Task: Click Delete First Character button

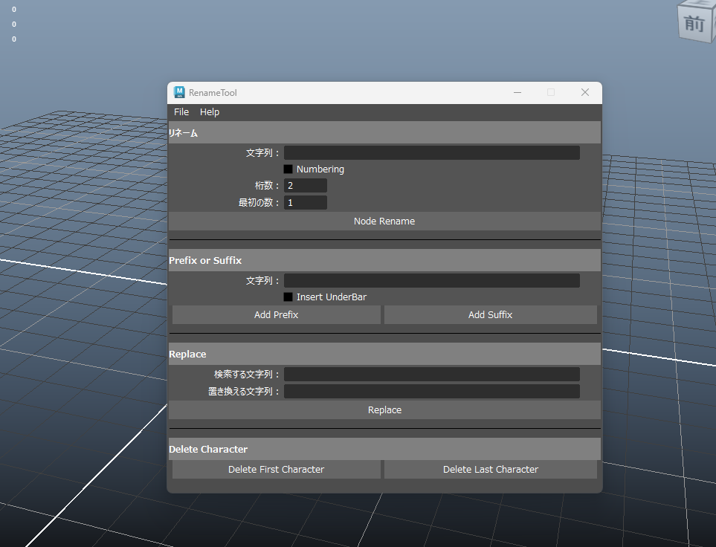Action: coord(277,470)
